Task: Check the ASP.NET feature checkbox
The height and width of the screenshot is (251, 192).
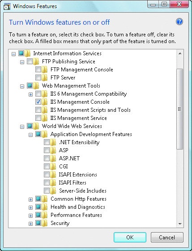Action: click(x=47, y=158)
